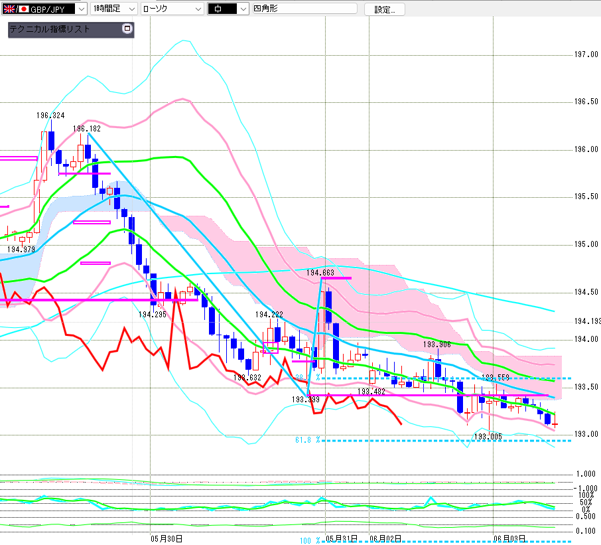Click the 193.00 price axis label

click(x=586, y=434)
